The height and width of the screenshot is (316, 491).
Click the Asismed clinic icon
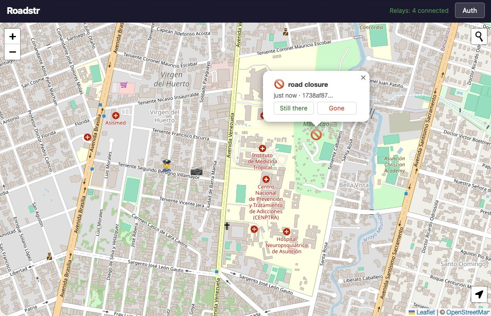coord(116,116)
